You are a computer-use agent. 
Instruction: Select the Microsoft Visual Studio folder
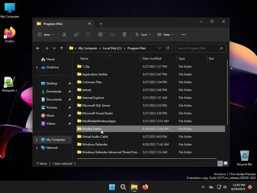(x=151, y=113)
